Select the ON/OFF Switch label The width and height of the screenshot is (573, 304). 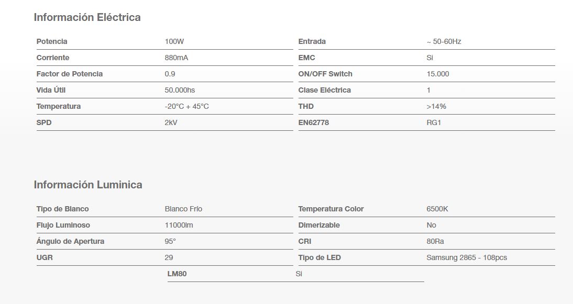coord(325,74)
